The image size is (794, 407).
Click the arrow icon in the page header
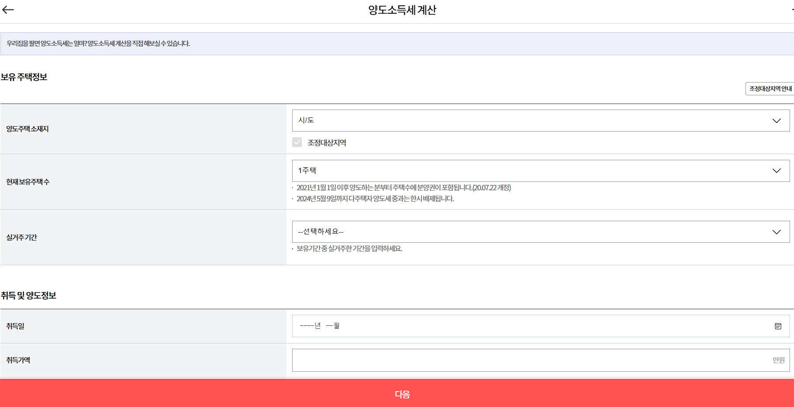(8, 9)
